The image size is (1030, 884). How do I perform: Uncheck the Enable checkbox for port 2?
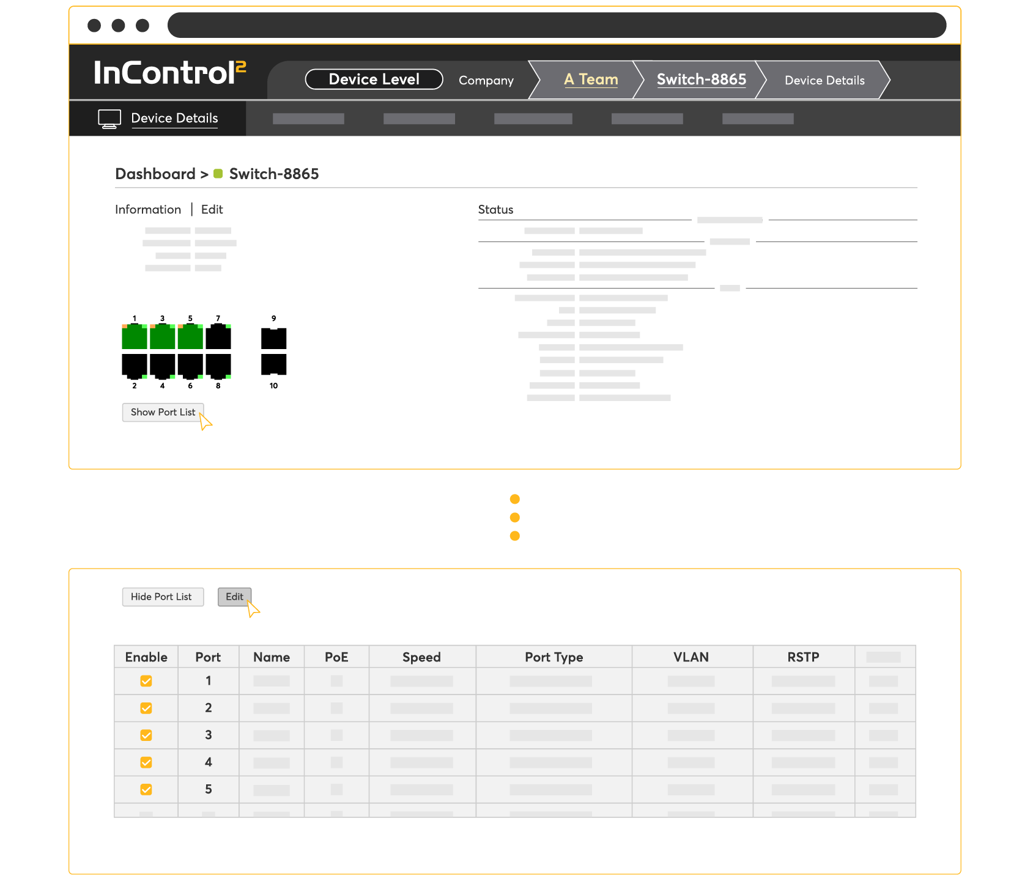pos(146,708)
